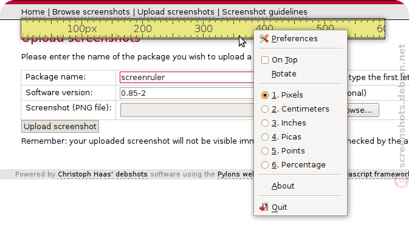The image size is (409, 225).
Task: Click into the Software version field
Action: click(187, 93)
